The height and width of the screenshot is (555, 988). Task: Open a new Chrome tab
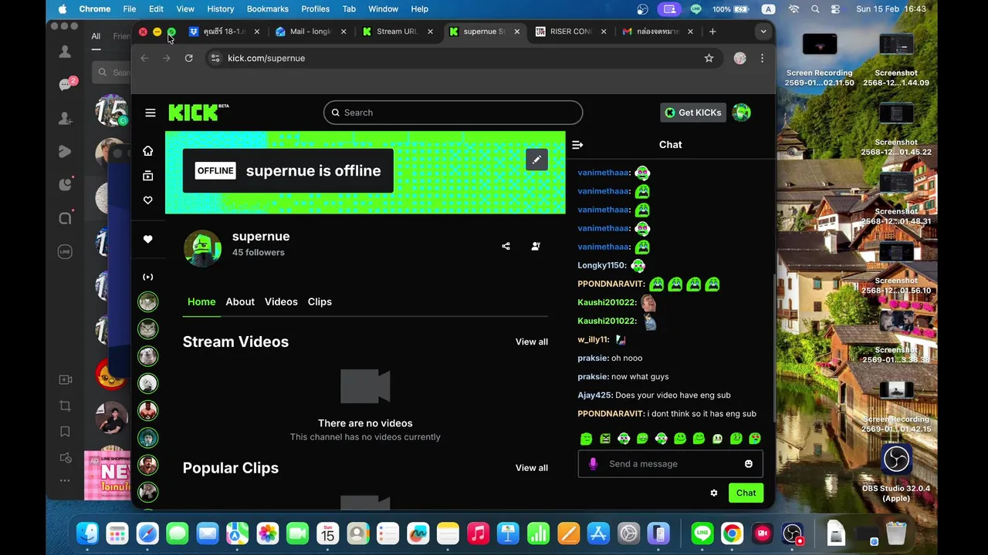[712, 32]
